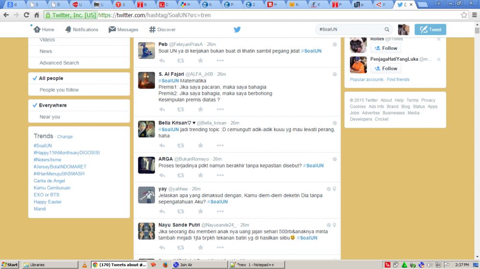Open Peb's profile picture
The width and height of the screenshot is (480, 269).
tap(146, 50)
